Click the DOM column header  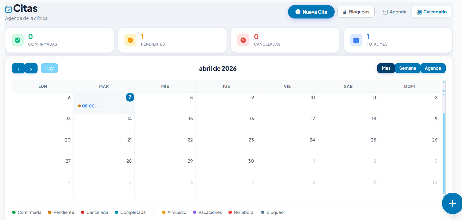(x=409, y=86)
